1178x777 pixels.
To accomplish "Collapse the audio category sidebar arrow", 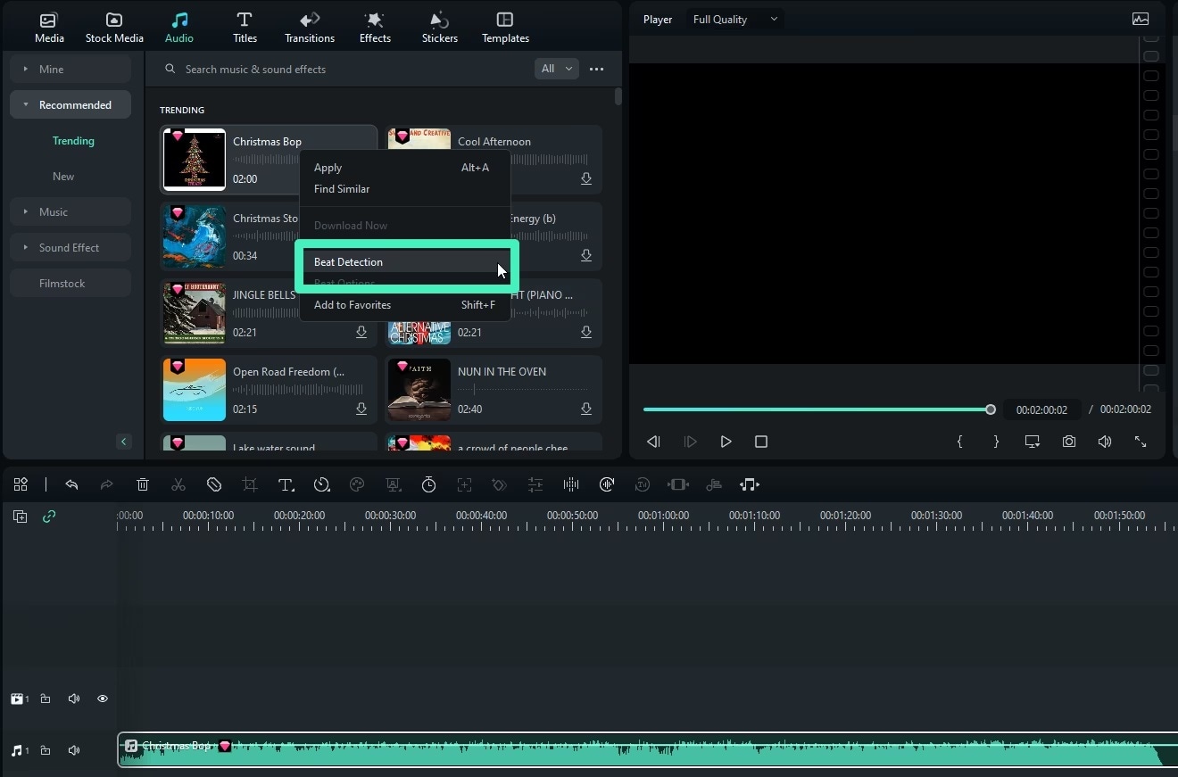I will (x=124, y=442).
